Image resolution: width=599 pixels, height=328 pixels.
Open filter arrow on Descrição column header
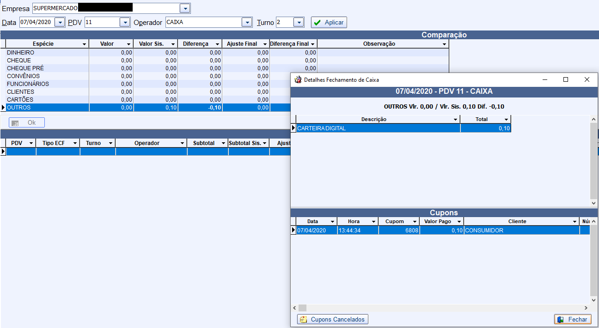(x=456, y=120)
